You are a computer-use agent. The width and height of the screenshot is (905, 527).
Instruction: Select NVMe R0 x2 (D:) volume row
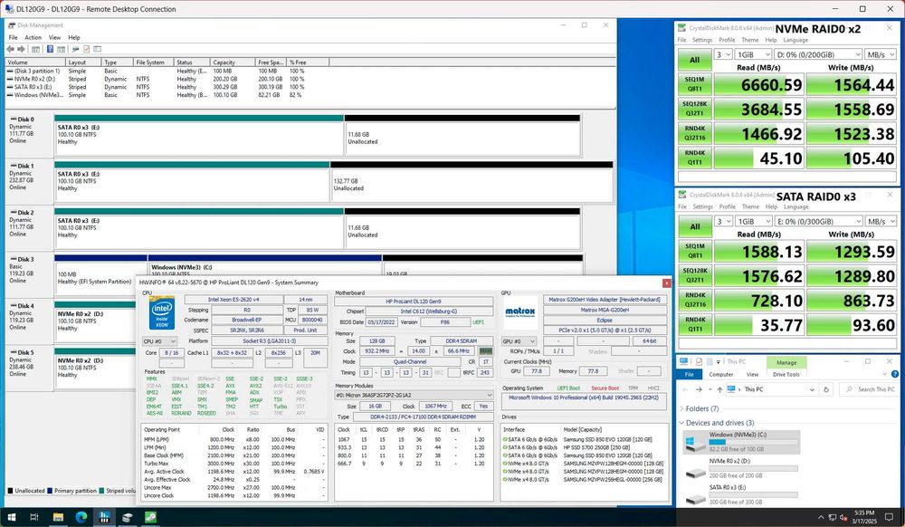tap(165, 79)
